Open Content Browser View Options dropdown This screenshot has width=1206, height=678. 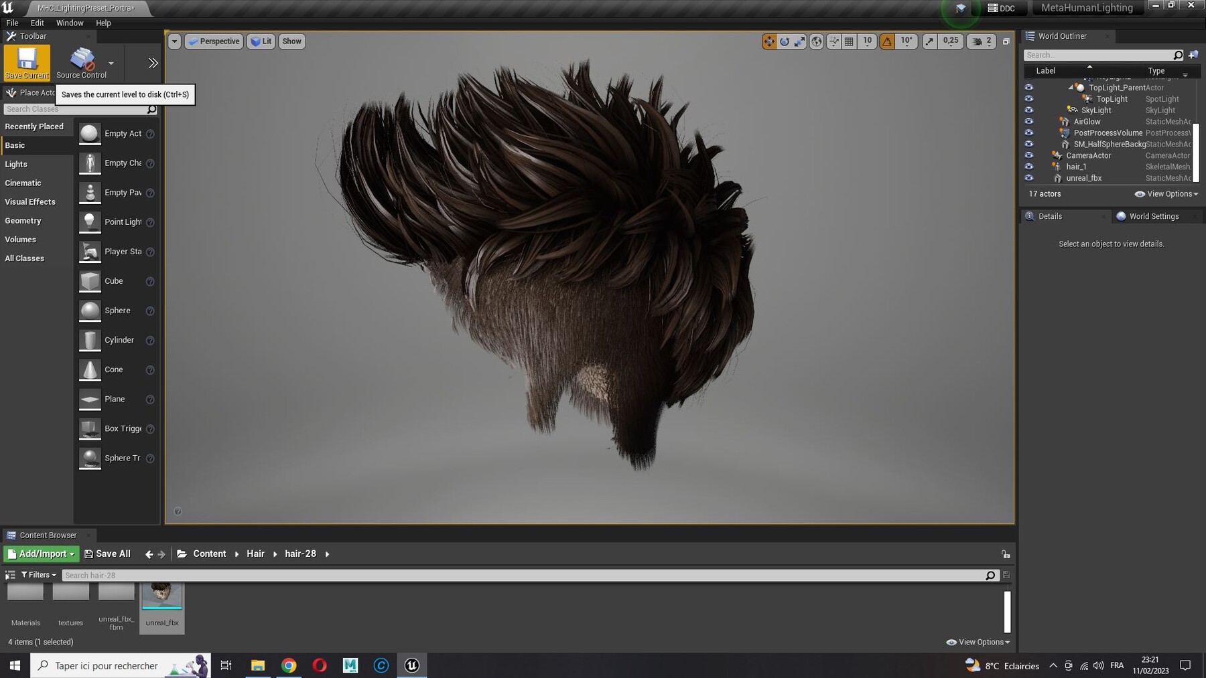click(x=978, y=642)
